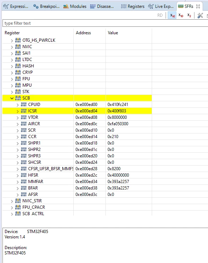Select the FPU peripheral icon
The height and width of the screenshot is (263, 208).
pos(18,79)
